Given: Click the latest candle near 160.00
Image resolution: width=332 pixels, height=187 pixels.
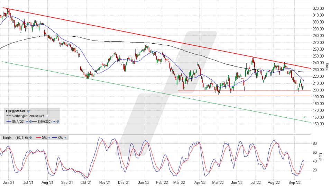Looking at the screenshot, I should pyautogui.click(x=304, y=118).
